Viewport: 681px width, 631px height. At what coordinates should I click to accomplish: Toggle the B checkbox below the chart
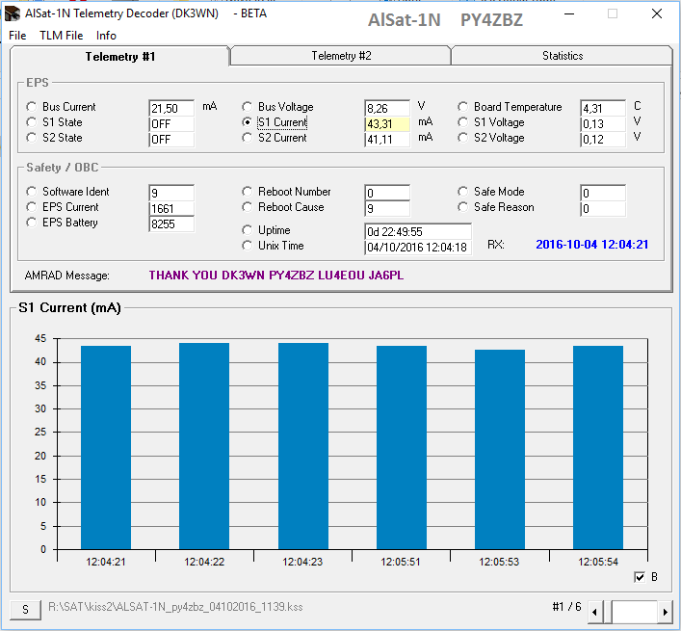(640, 577)
